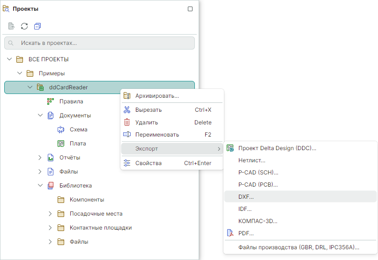Click the scissors icon next to Вырезать
The image size is (378, 260).
pyautogui.click(x=127, y=110)
